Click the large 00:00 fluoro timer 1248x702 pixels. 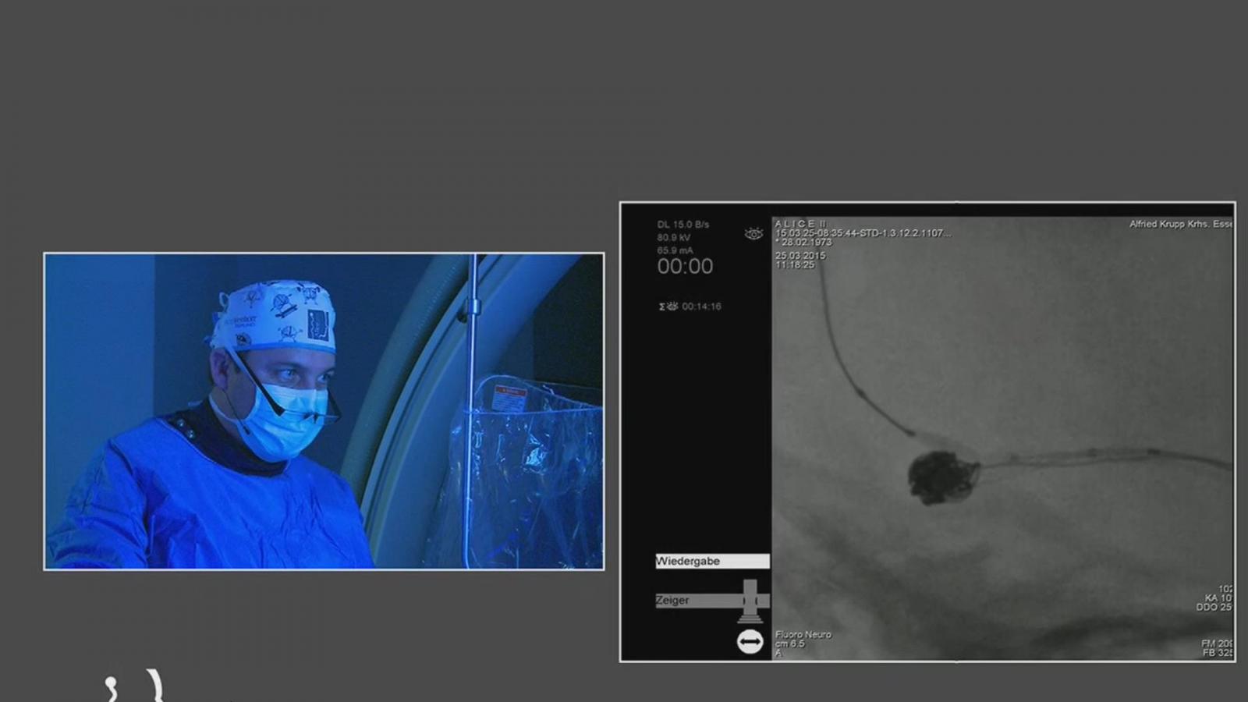tap(685, 267)
